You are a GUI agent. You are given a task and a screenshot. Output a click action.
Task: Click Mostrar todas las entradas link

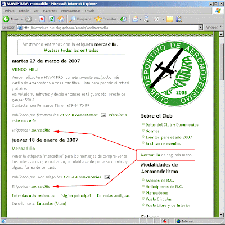71,50
